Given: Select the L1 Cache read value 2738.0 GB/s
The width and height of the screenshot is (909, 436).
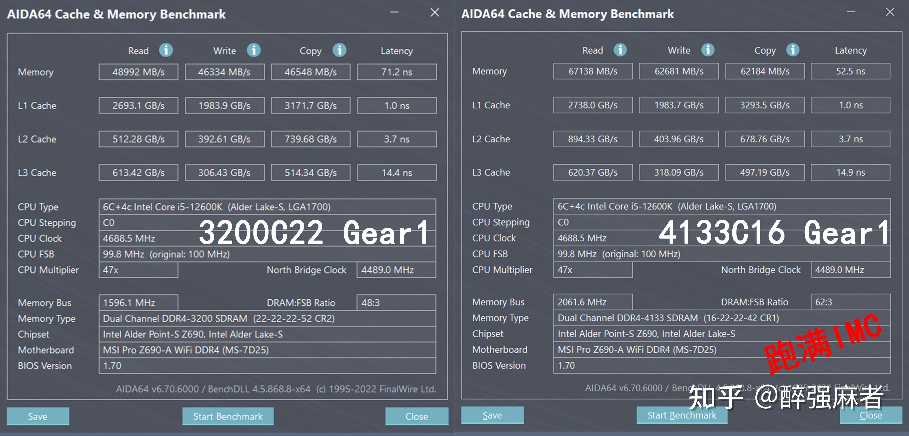Looking at the screenshot, I should [593, 105].
